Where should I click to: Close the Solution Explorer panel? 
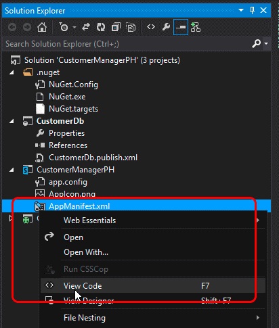[263, 10]
